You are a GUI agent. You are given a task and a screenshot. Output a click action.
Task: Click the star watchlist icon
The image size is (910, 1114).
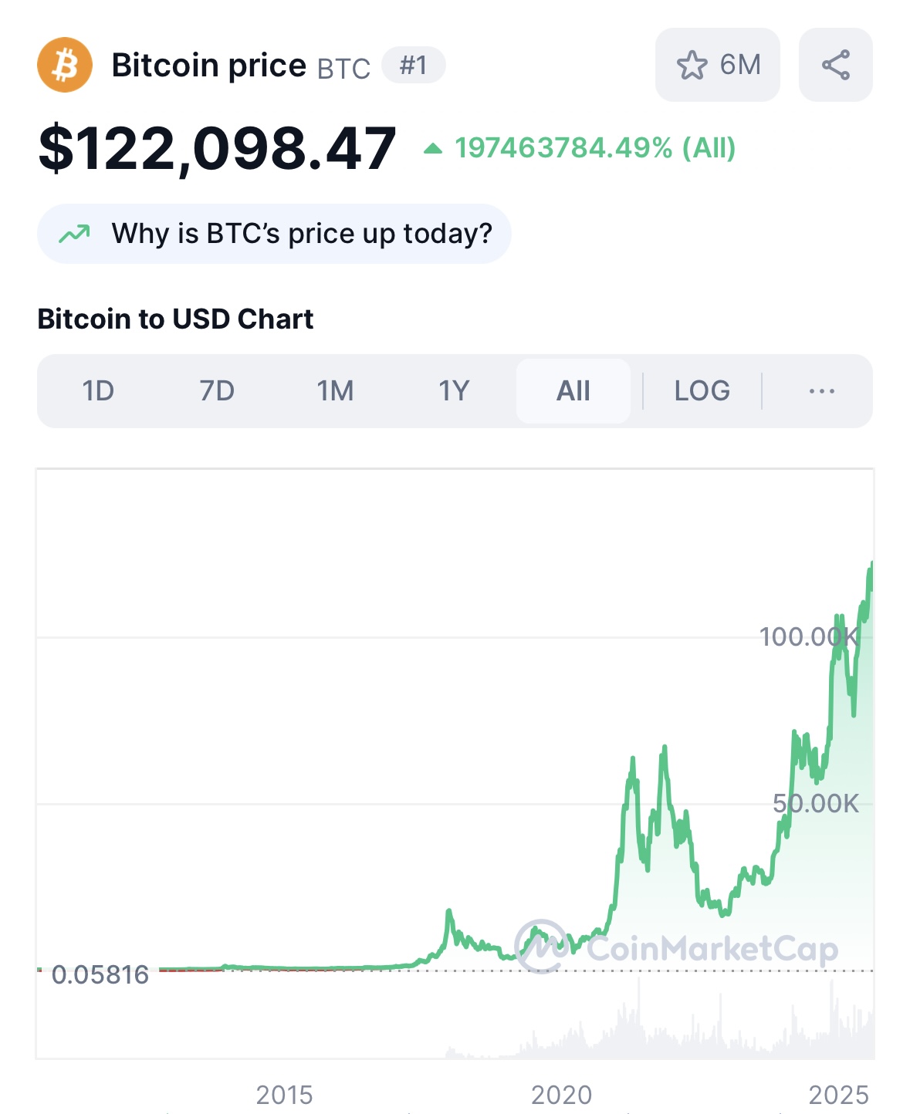point(692,65)
